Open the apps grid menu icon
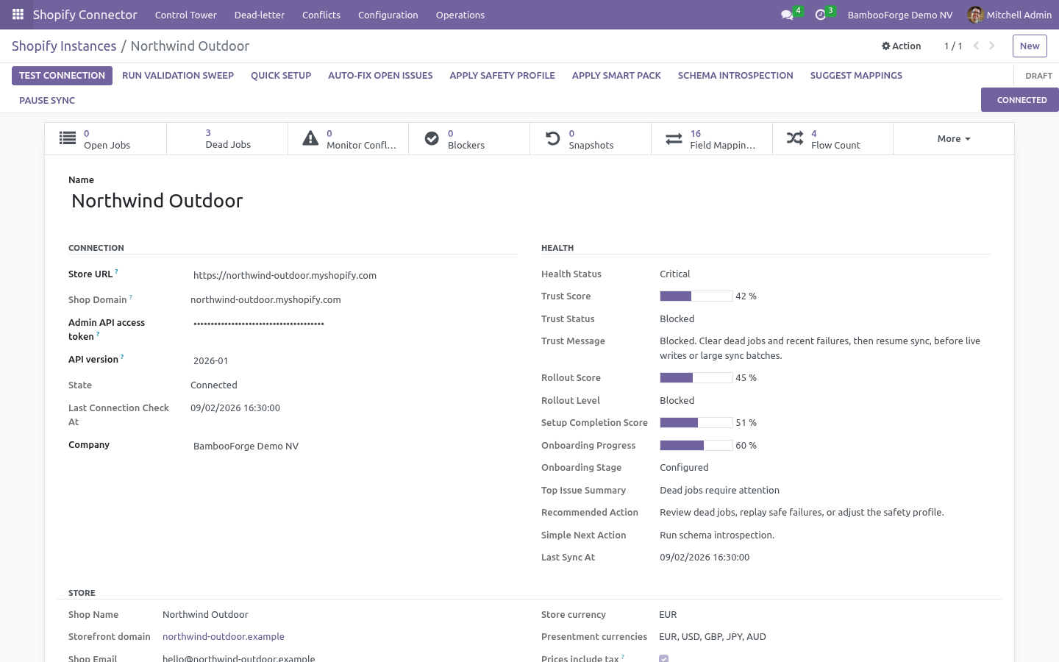Viewport: 1059px width, 662px height. point(18,15)
